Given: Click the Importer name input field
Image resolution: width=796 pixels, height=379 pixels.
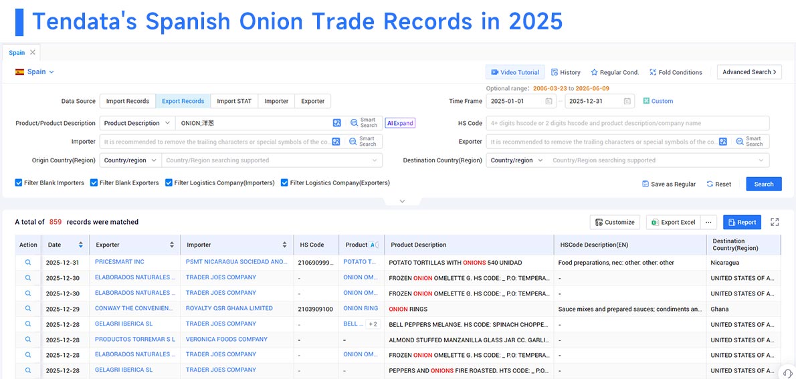Looking at the screenshot, I should (215, 142).
